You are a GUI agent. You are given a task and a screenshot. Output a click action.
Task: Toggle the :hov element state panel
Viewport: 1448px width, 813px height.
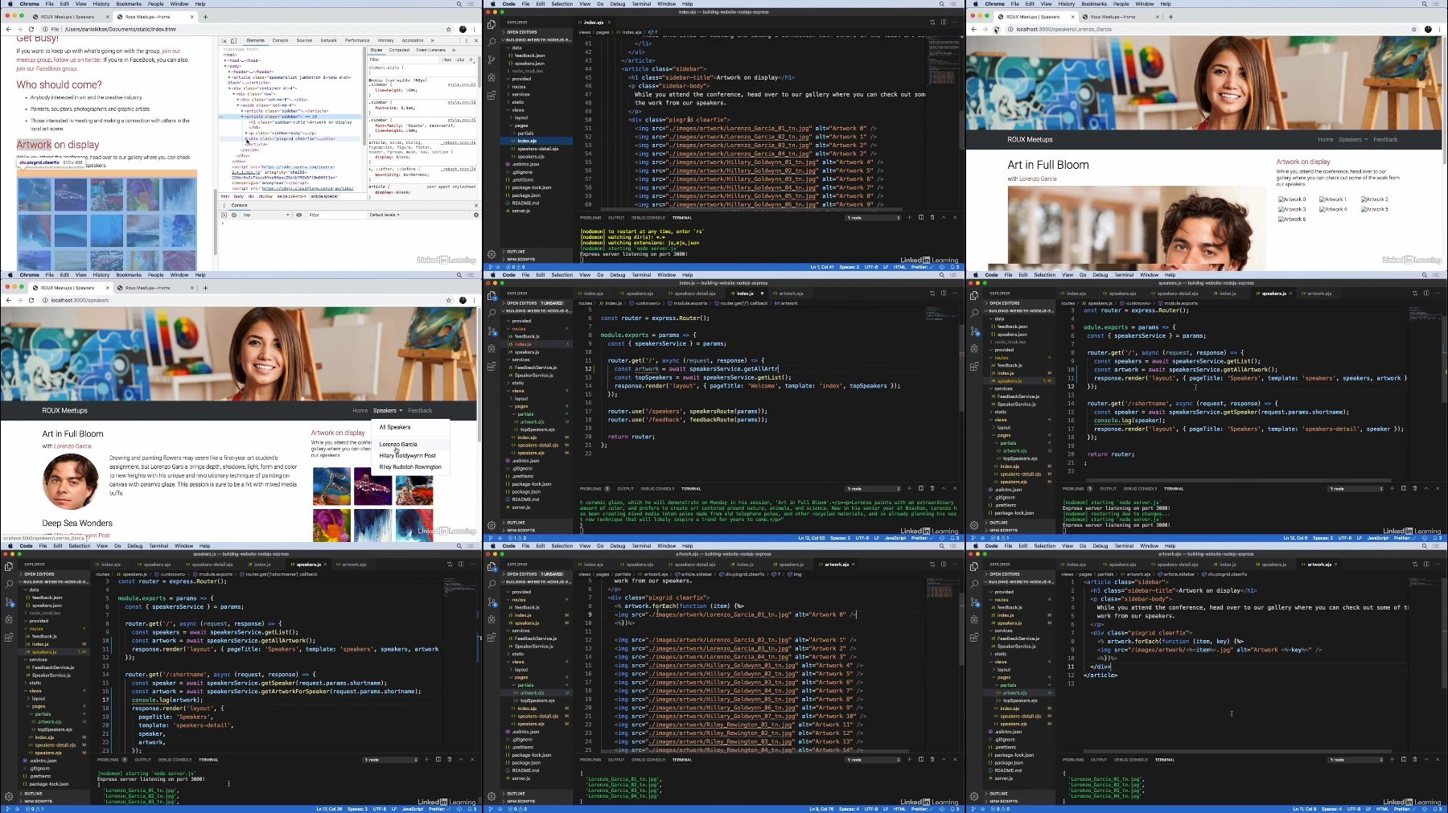click(447, 60)
